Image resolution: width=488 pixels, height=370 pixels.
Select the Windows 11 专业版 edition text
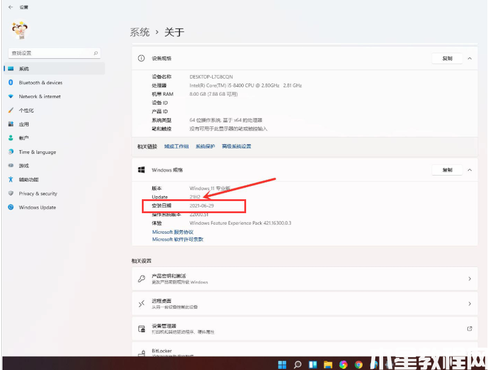click(210, 188)
